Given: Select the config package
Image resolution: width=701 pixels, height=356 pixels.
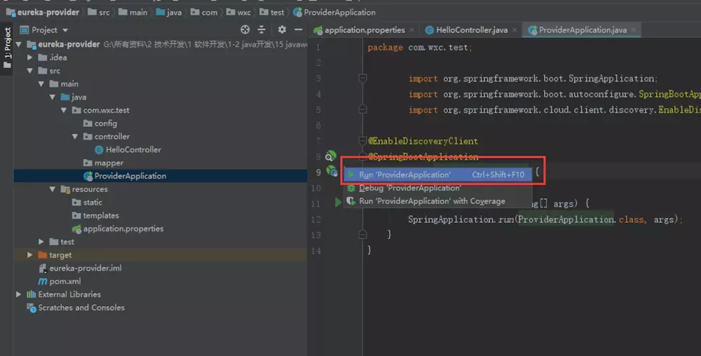Looking at the screenshot, I should (x=100, y=123).
